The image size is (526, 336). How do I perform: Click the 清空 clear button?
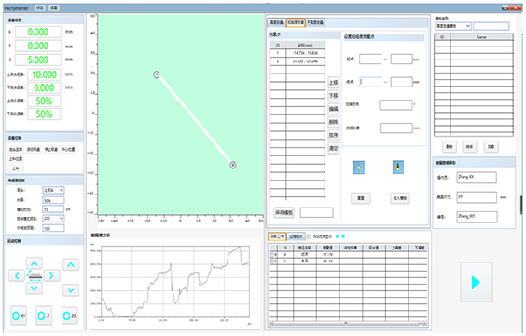[x=333, y=148]
